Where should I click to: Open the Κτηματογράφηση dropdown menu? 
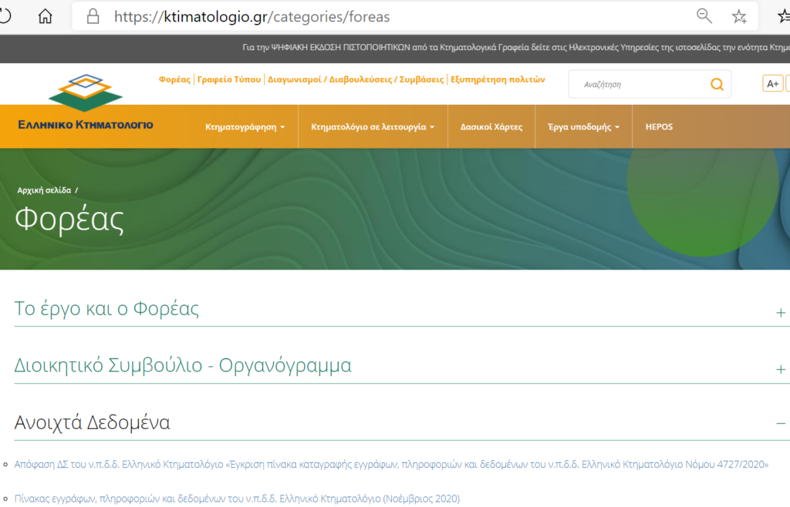[x=245, y=126]
